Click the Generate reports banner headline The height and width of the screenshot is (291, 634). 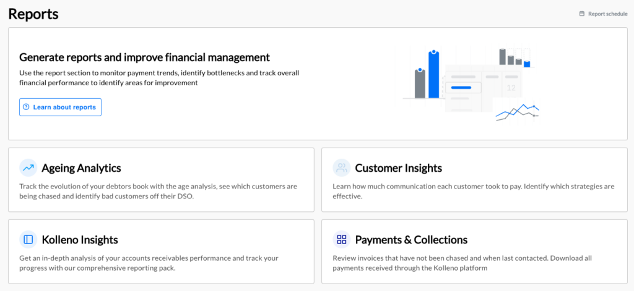(144, 57)
